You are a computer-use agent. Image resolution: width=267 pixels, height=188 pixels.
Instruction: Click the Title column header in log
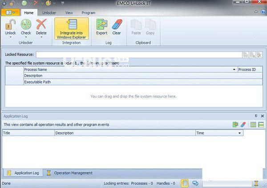tap(28, 133)
